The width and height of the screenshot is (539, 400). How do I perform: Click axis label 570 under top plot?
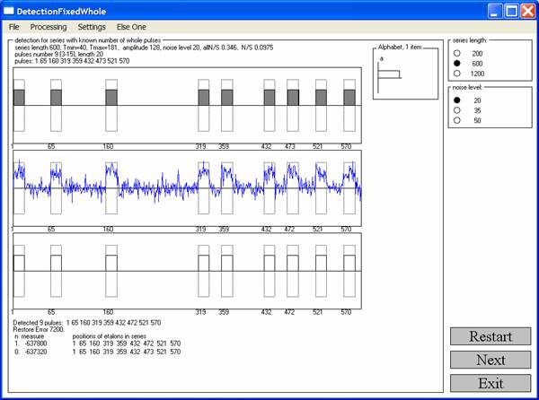coord(346,146)
